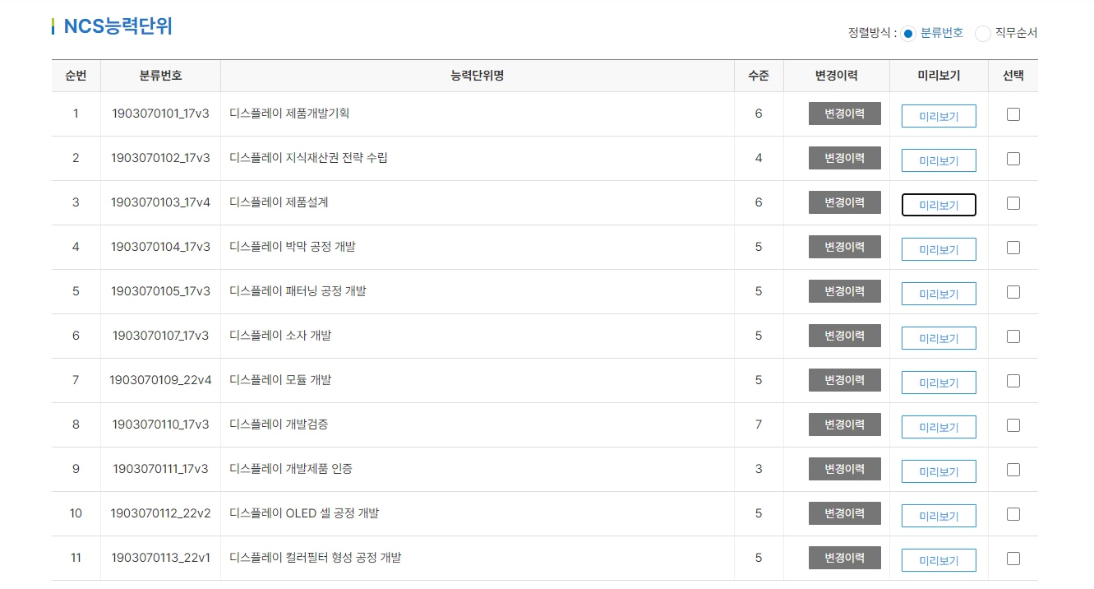Open change history for 디스플레이 OLED 셀 공정 개발
This screenshot has height=589, width=1094.
[845, 512]
